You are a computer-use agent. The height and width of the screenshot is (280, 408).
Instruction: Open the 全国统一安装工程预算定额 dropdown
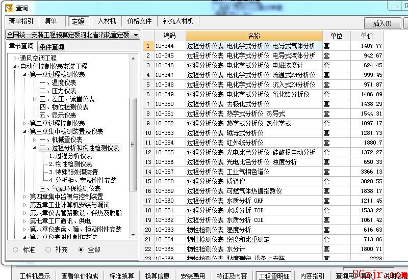coord(72,35)
